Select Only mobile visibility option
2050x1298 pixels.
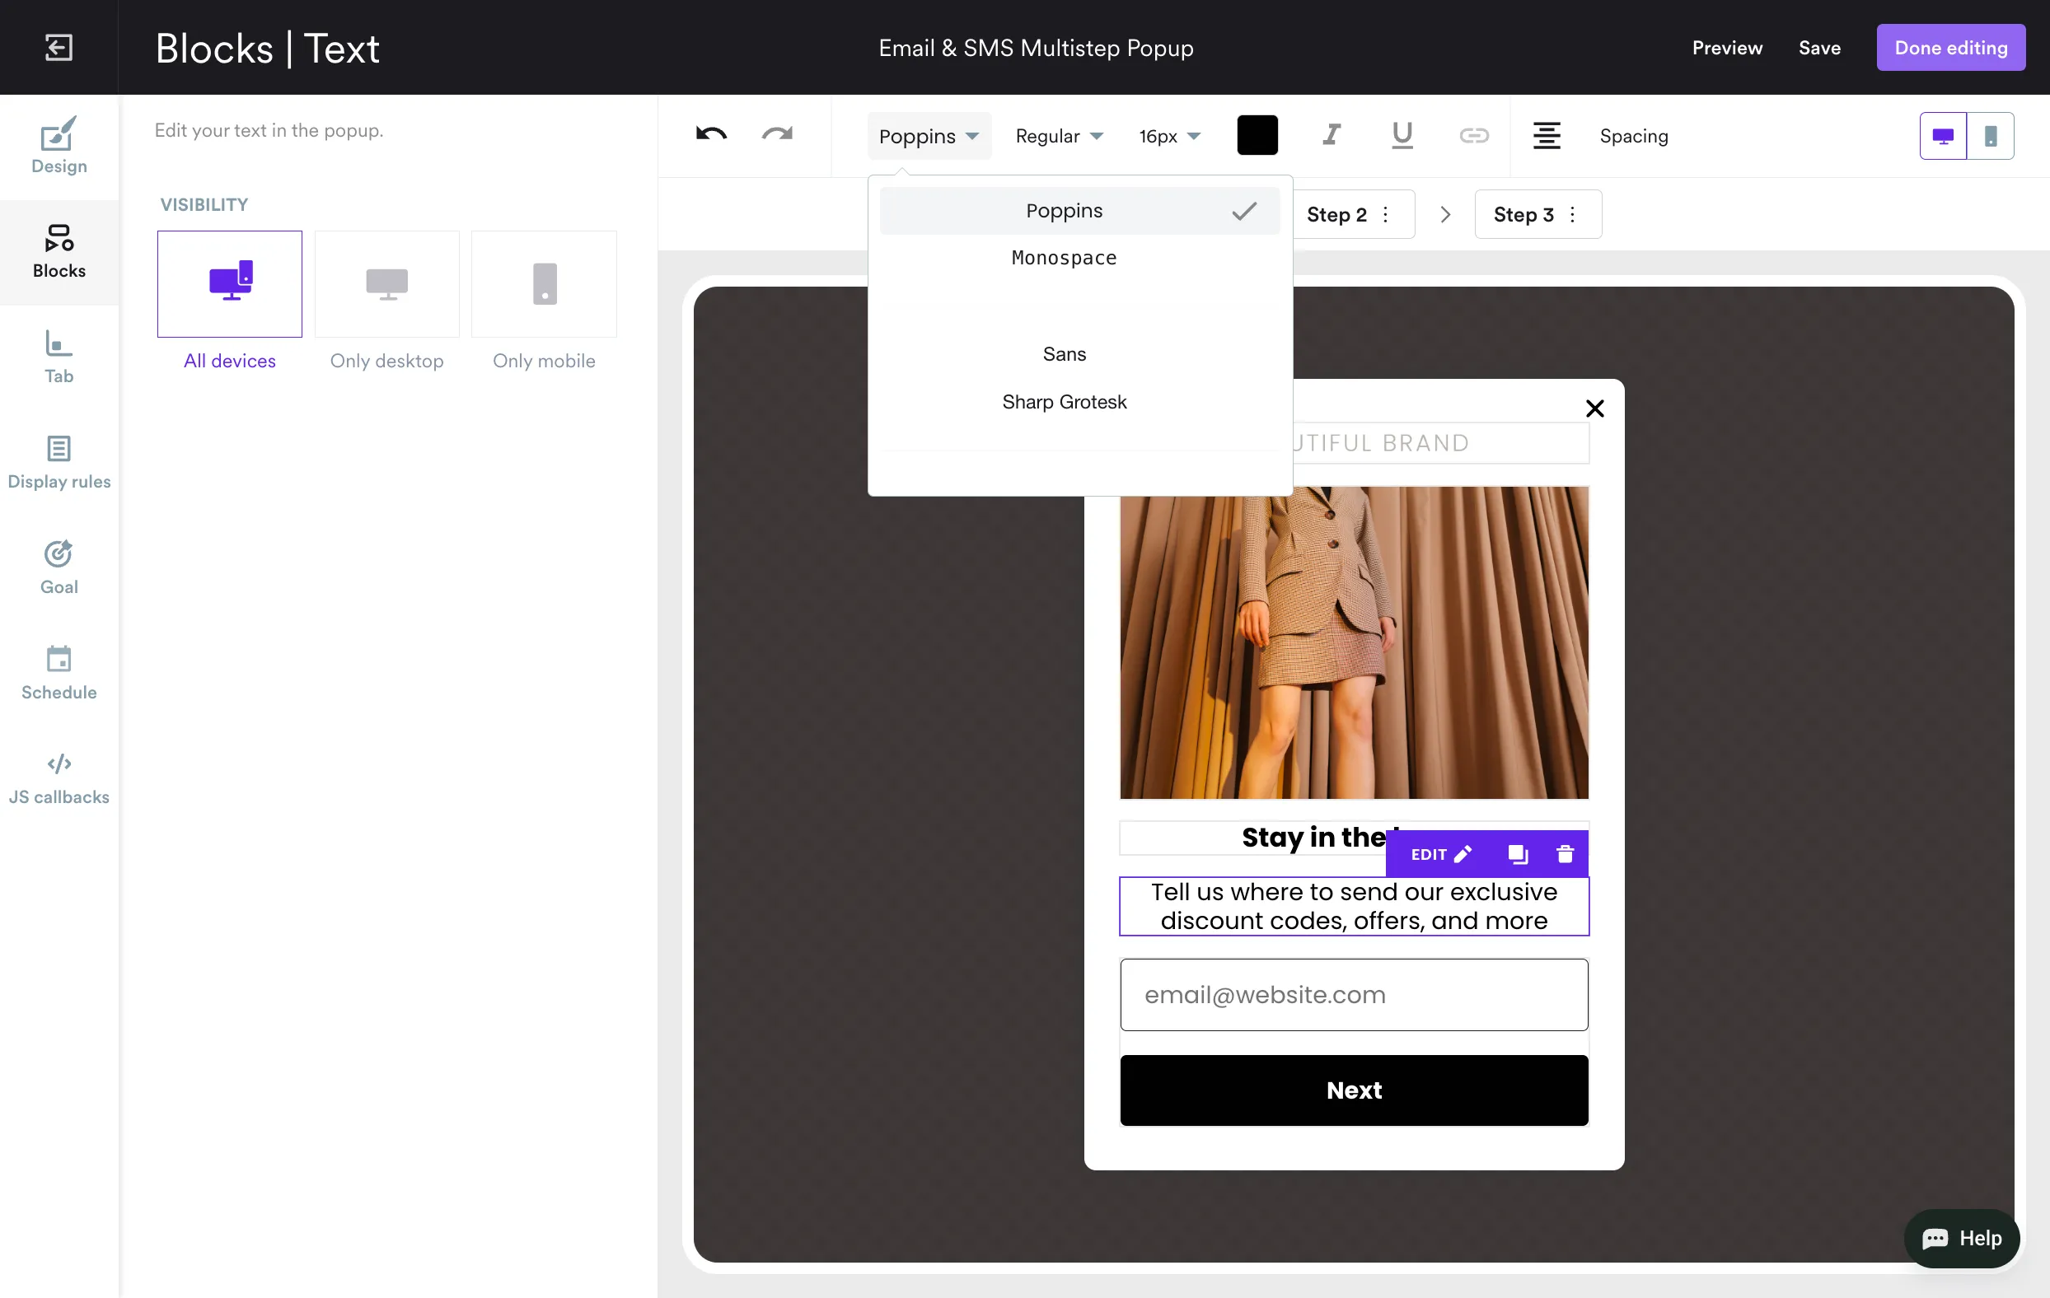(544, 284)
